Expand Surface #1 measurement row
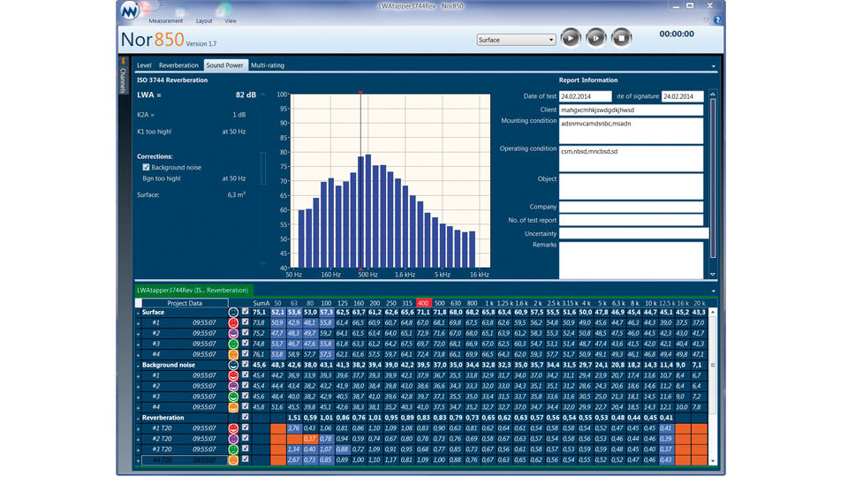This screenshot has width=848, height=477. click(138, 323)
